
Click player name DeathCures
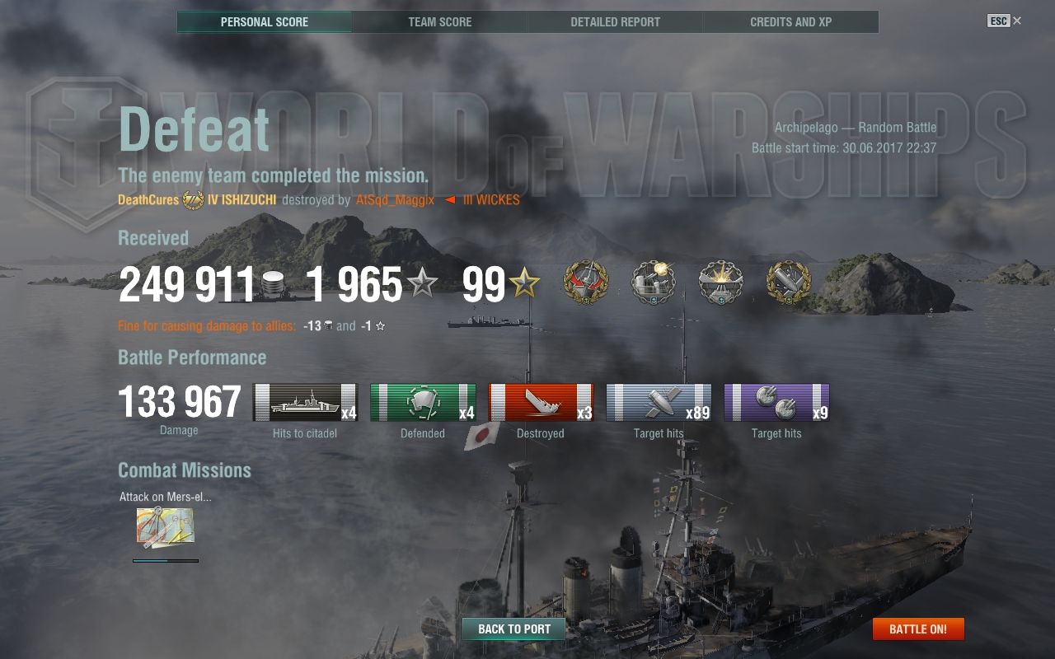[x=148, y=199]
